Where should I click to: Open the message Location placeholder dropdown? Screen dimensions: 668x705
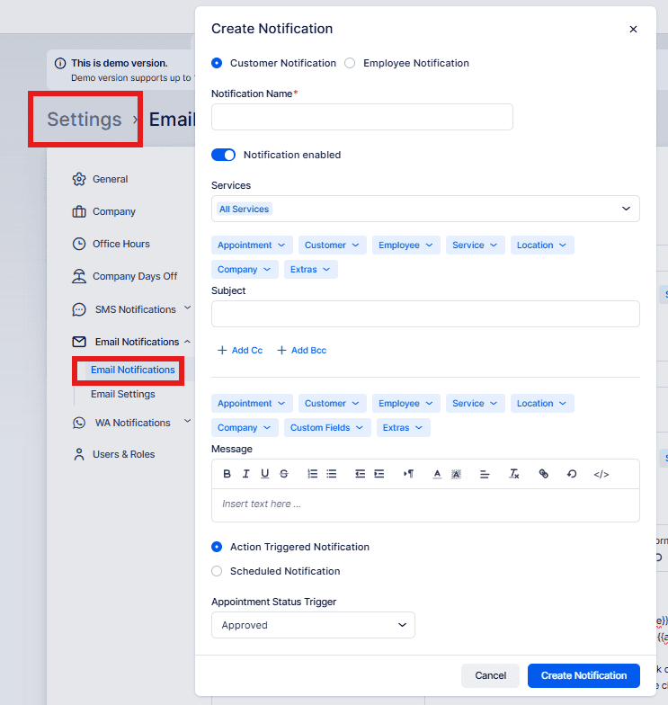pyautogui.click(x=542, y=403)
